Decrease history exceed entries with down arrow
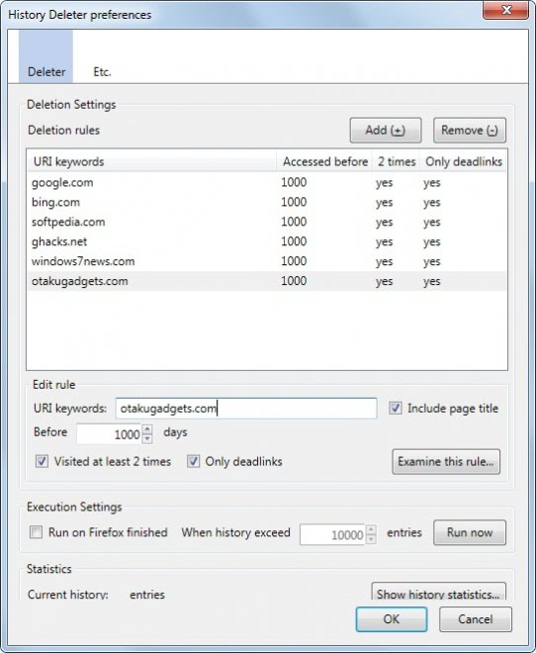Image resolution: width=536 pixels, height=653 pixels. [371, 539]
